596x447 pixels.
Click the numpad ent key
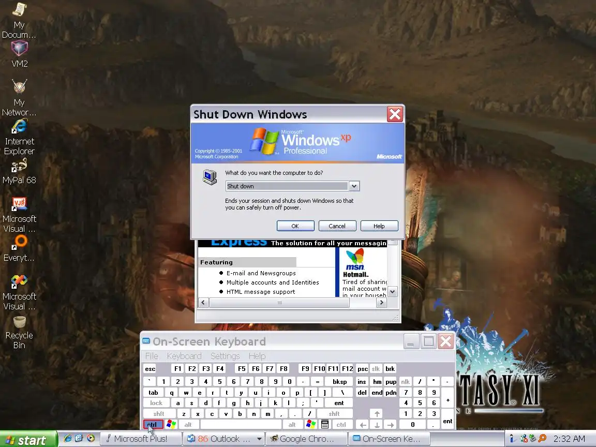[x=448, y=419]
